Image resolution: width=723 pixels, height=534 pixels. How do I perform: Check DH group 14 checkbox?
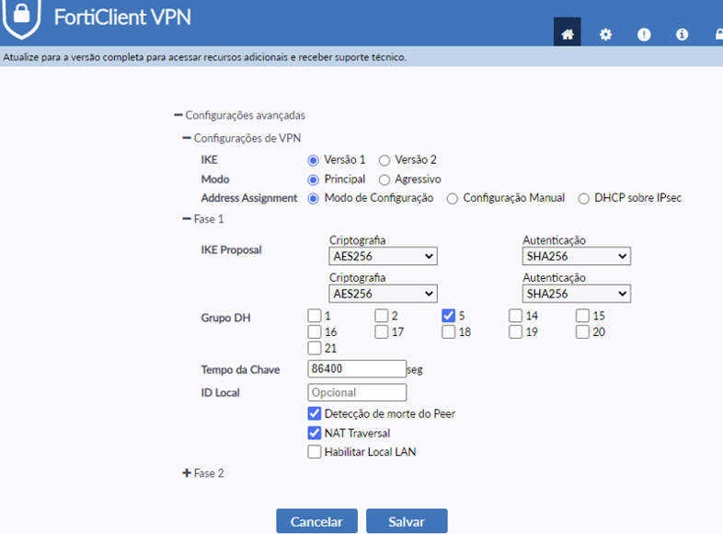click(x=517, y=316)
